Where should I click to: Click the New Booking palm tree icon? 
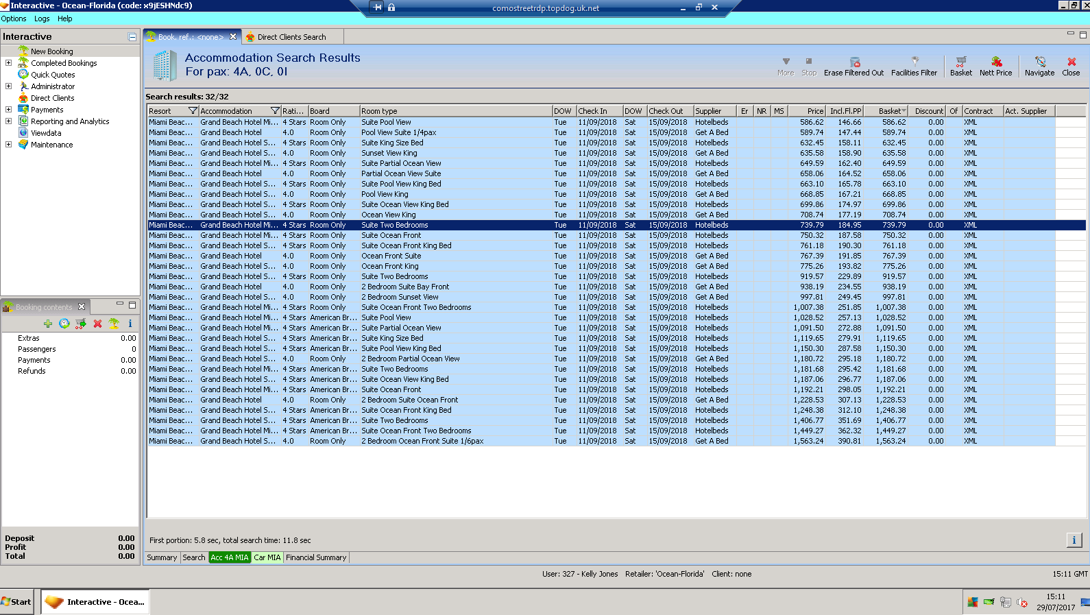click(x=23, y=51)
